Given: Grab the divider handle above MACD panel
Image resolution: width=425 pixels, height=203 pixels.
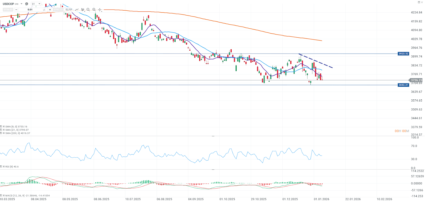Looking at the screenshot, I should 213,169.
